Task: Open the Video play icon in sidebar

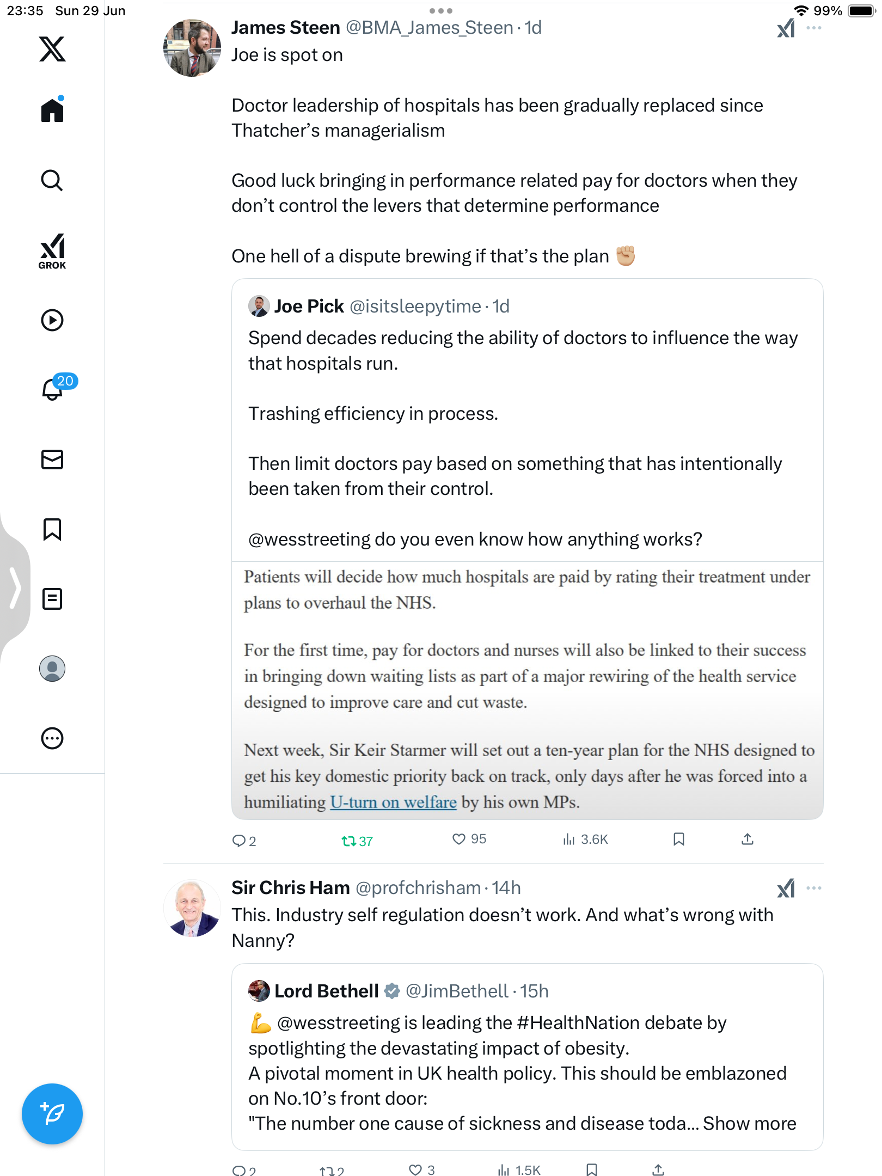Action: (x=52, y=320)
